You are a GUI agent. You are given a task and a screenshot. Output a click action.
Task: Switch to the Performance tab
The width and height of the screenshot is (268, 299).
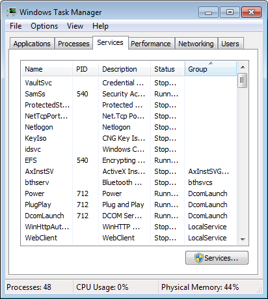(x=151, y=44)
